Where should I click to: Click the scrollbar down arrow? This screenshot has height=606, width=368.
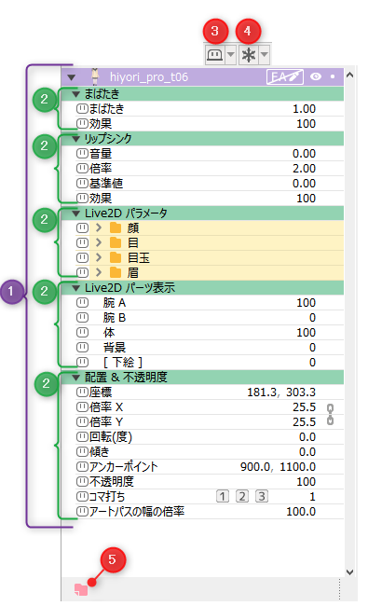pos(350,572)
